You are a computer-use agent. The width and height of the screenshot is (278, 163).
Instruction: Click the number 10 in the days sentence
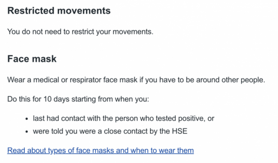pyautogui.click(x=47, y=99)
